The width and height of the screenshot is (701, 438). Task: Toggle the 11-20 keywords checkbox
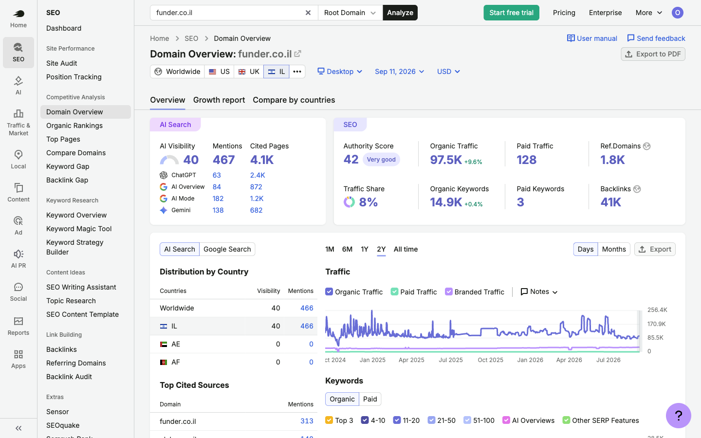point(397,420)
